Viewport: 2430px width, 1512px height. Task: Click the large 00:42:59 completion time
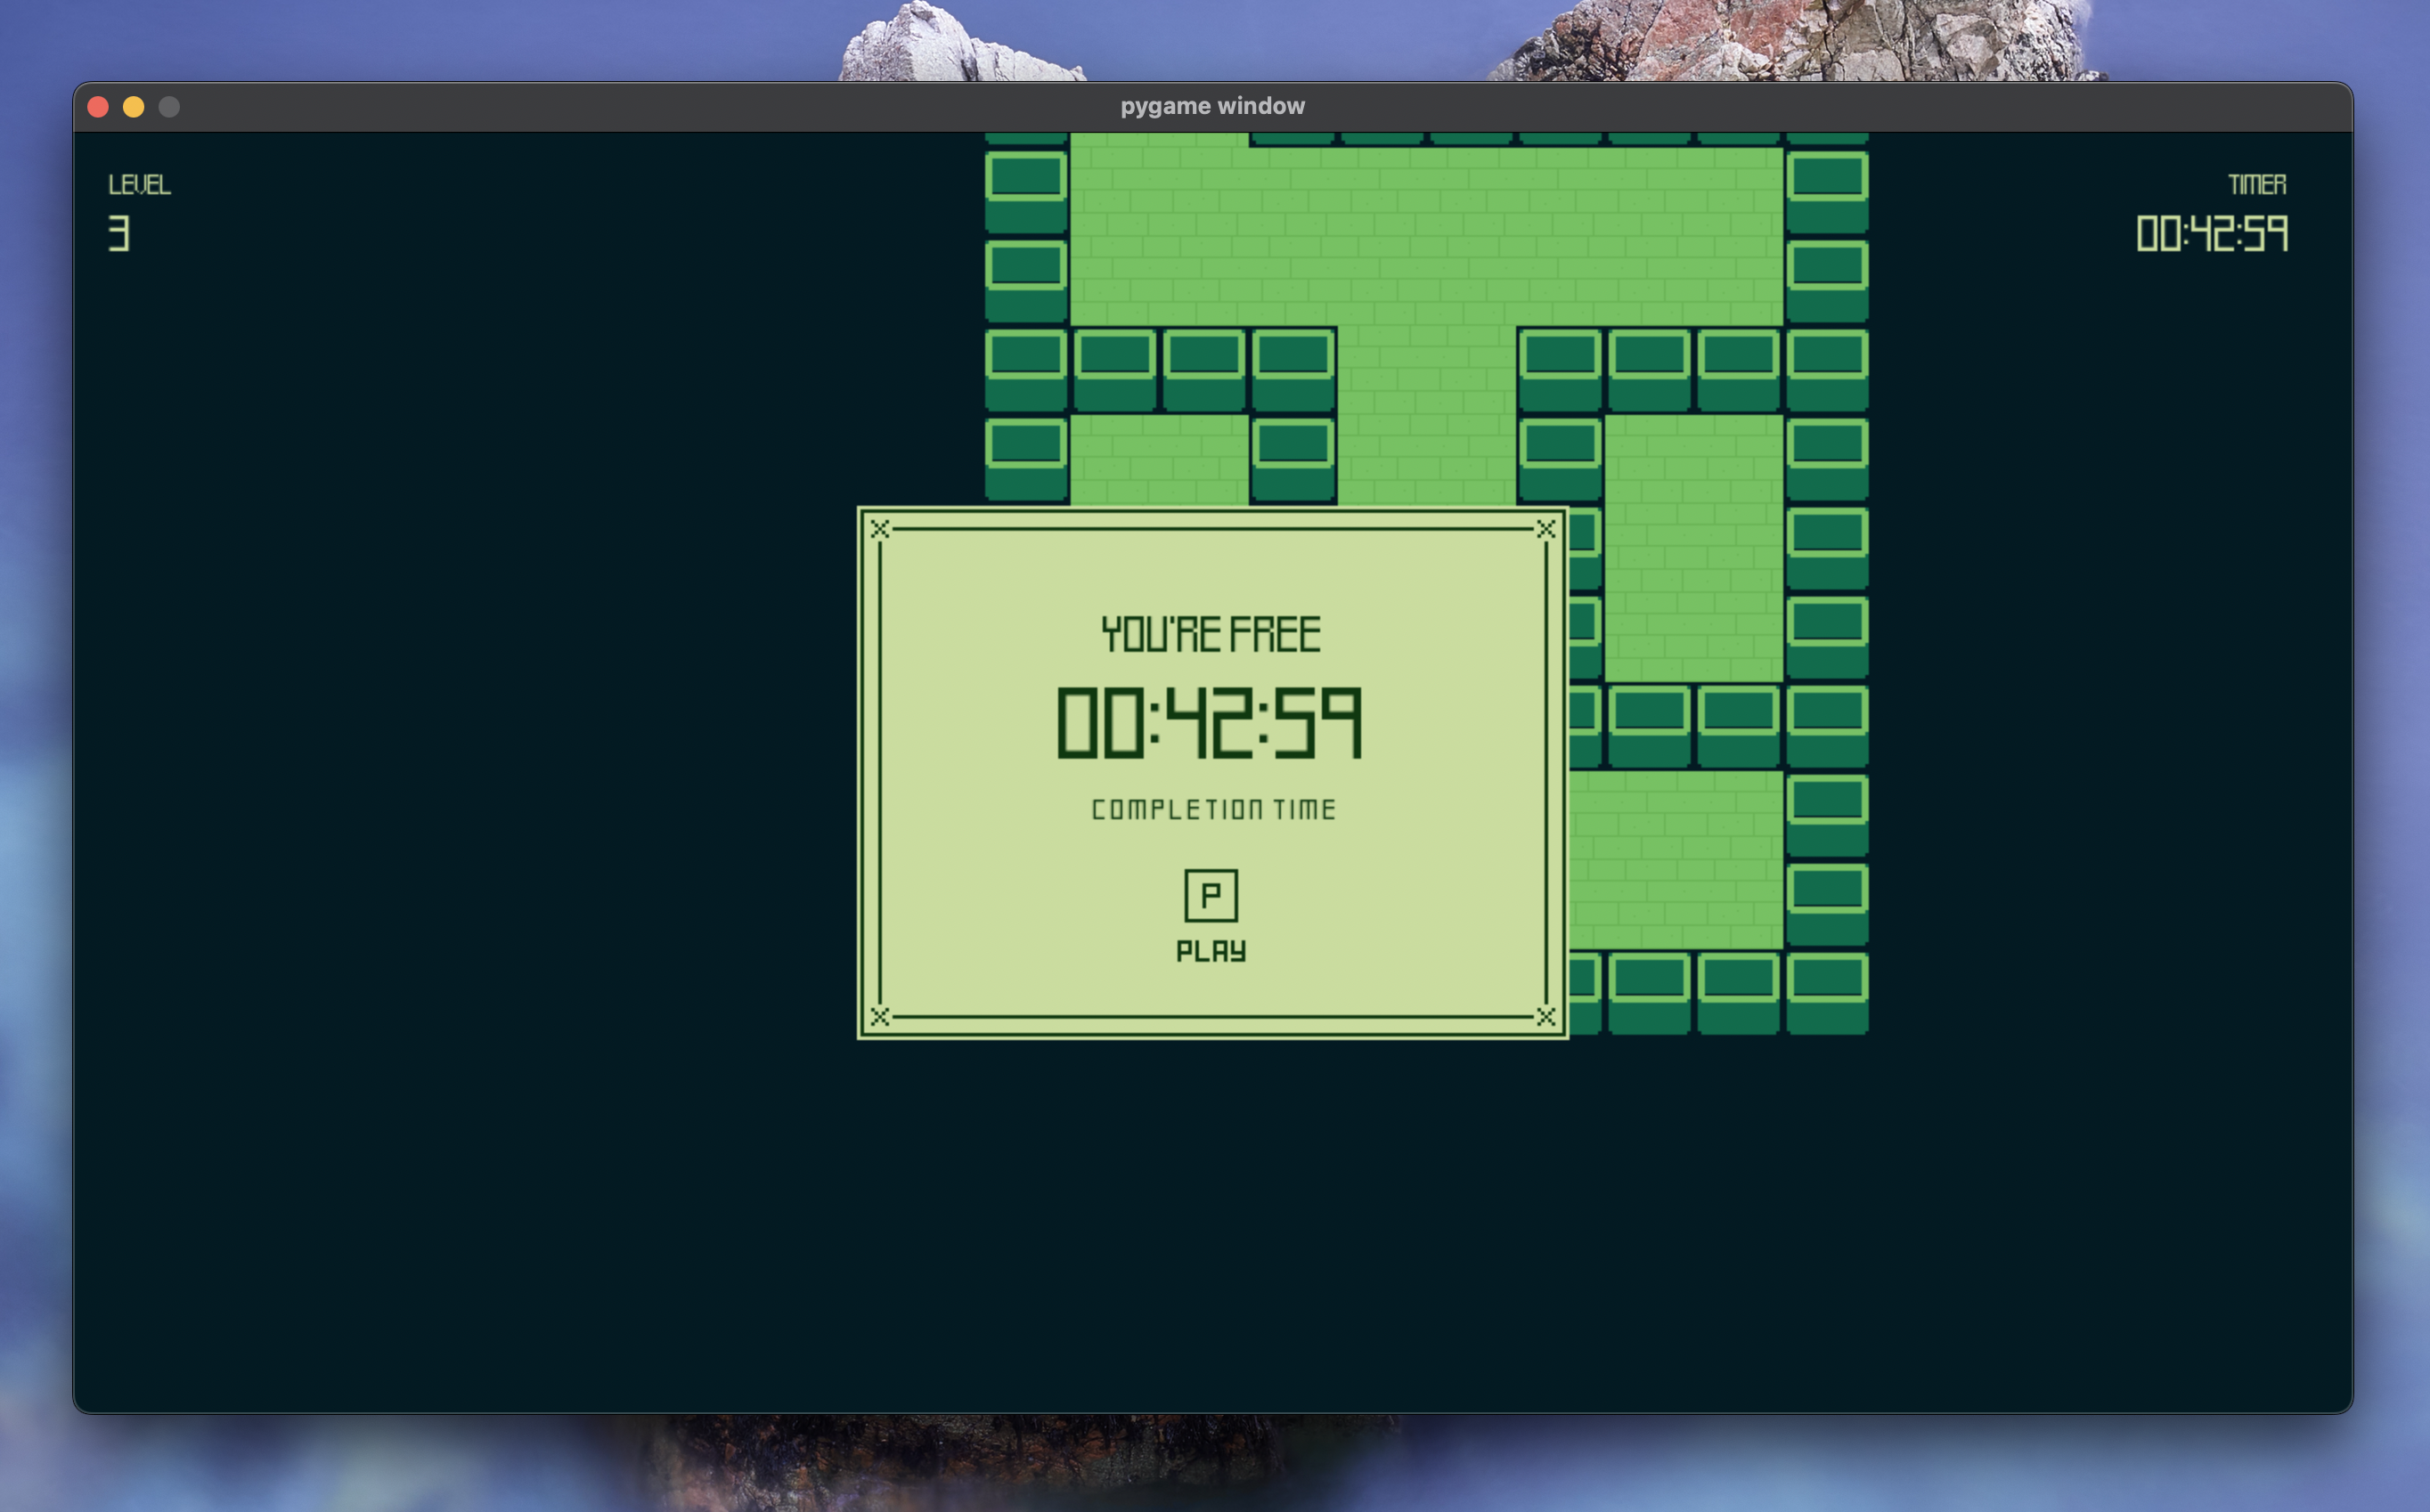pyautogui.click(x=1211, y=723)
